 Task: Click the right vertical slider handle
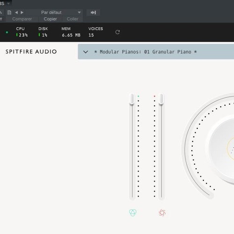(x=161, y=99)
